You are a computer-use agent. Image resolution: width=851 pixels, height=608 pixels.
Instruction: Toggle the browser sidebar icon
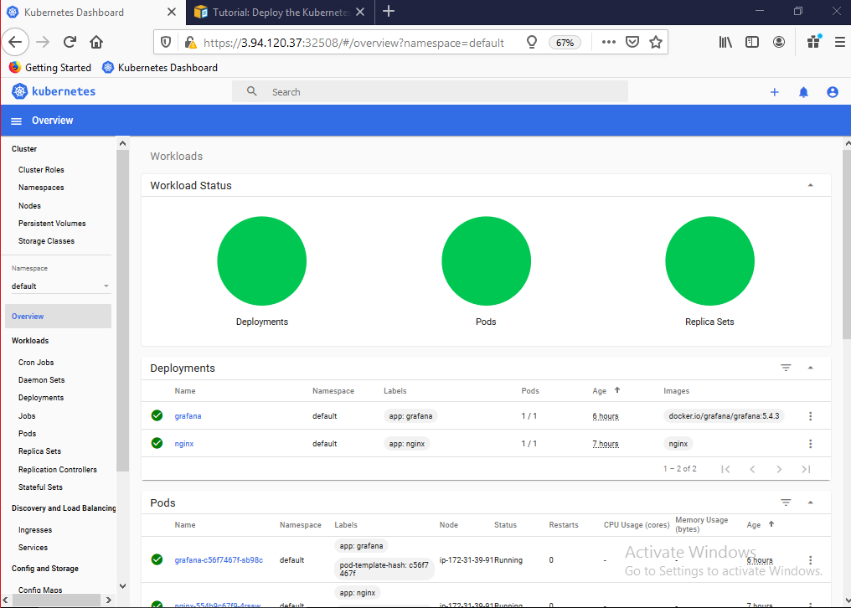(752, 43)
